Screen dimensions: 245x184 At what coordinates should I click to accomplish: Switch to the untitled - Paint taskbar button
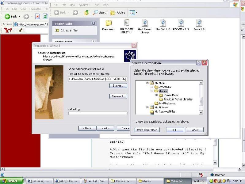pyautogui.click(x=95, y=181)
